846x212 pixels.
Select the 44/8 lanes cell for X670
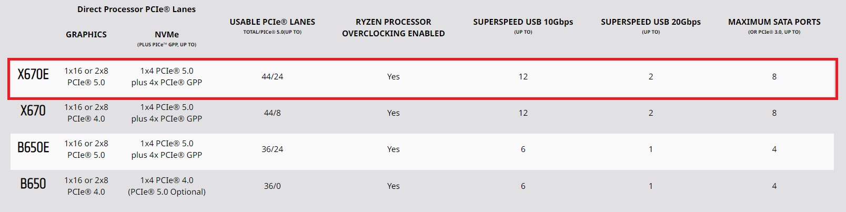coord(273,113)
